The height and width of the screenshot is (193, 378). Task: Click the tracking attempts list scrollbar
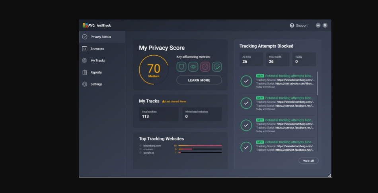[317, 84]
